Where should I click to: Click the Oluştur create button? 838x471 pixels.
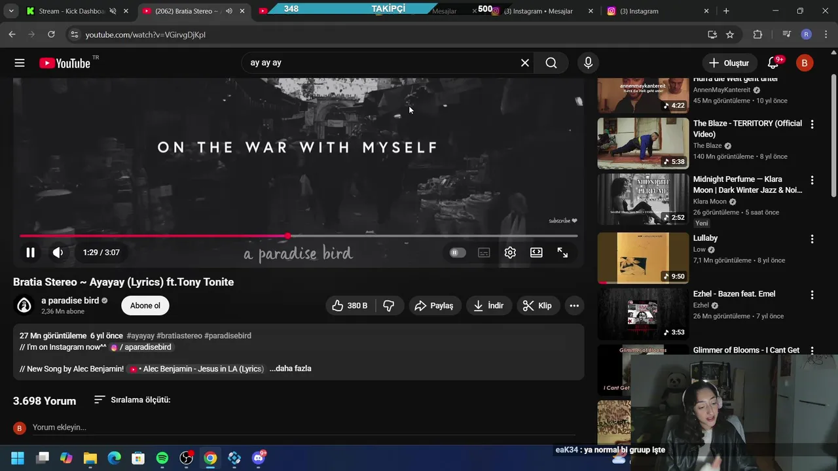[x=729, y=63]
